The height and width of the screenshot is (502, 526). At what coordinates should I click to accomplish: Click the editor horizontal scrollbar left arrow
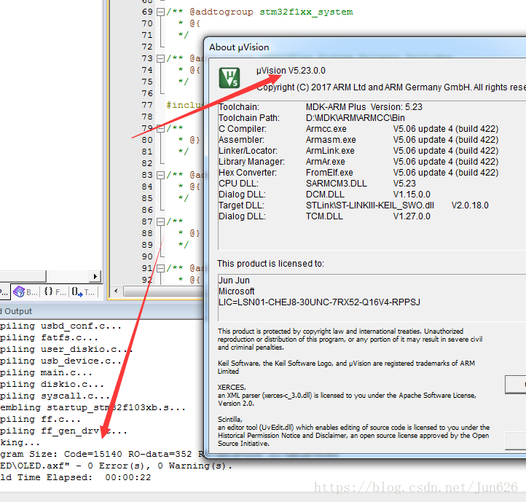pyautogui.click(x=116, y=291)
